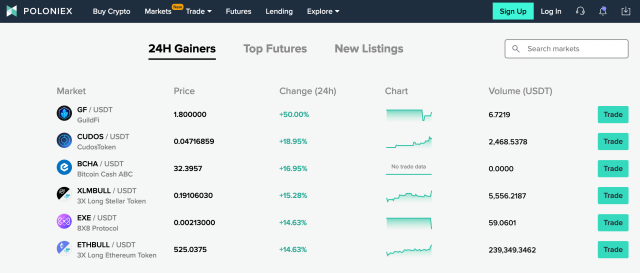Image resolution: width=640 pixels, height=273 pixels.
Task: Go to the Lending page
Action: click(279, 11)
